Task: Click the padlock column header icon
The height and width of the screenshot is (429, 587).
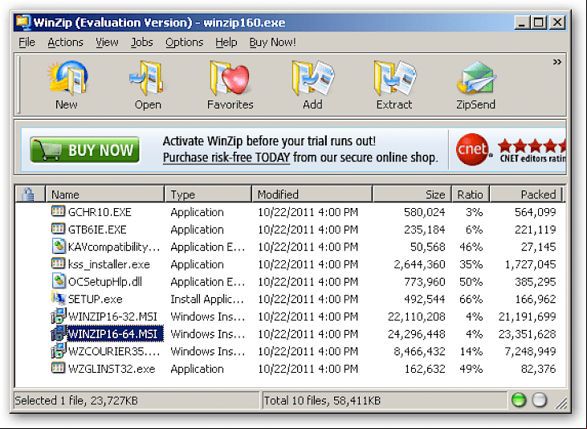Action: pyautogui.click(x=27, y=194)
